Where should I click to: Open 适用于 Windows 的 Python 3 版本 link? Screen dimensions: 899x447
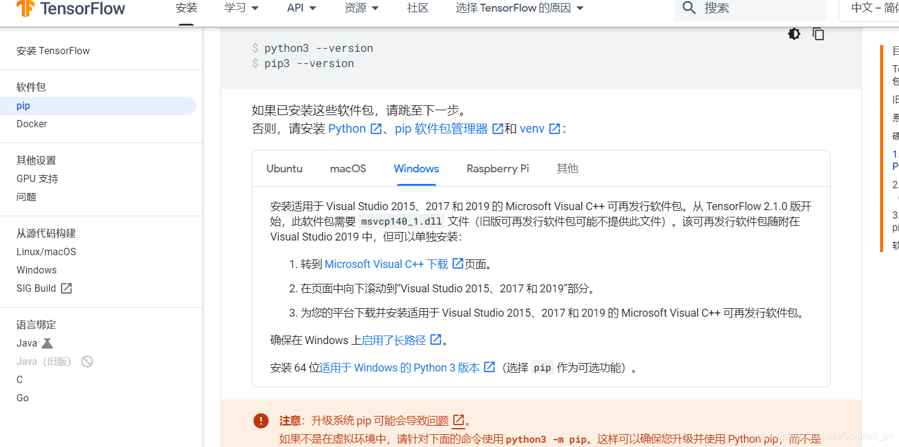pyautogui.click(x=400, y=367)
